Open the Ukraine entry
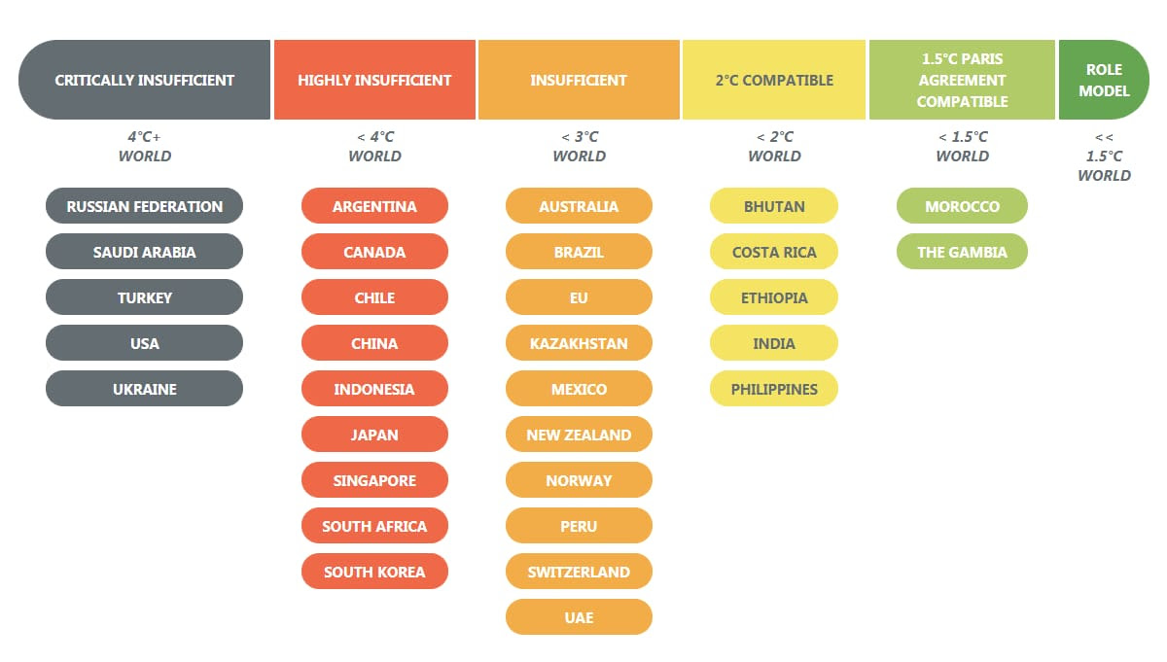1167x662 pixels. [144, 389]
